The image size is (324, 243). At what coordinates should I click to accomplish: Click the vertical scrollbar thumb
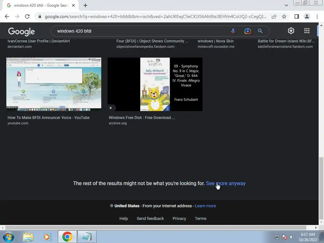[321, 188]
